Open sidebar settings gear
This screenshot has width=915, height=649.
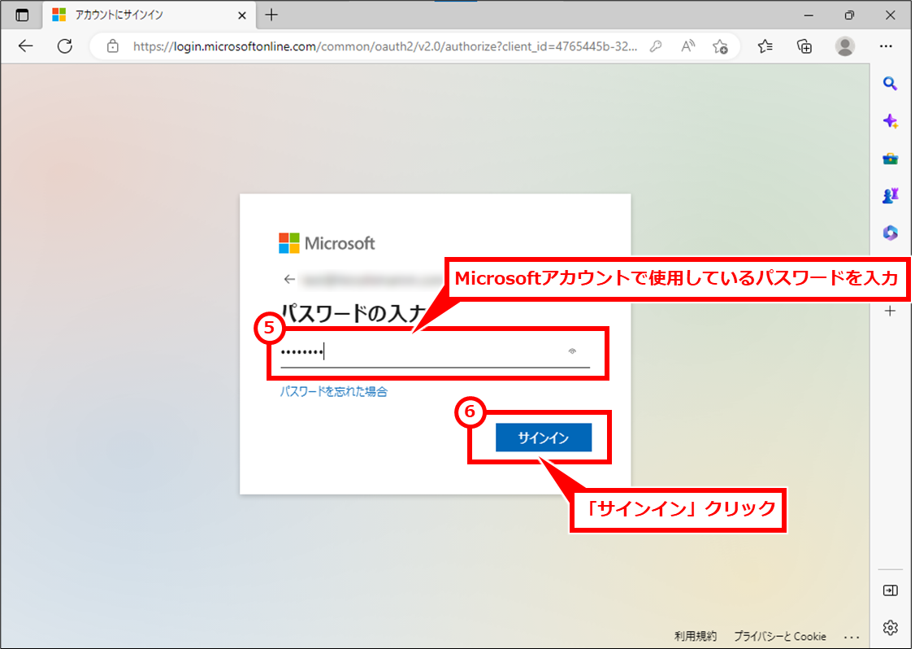click(890, 627)
